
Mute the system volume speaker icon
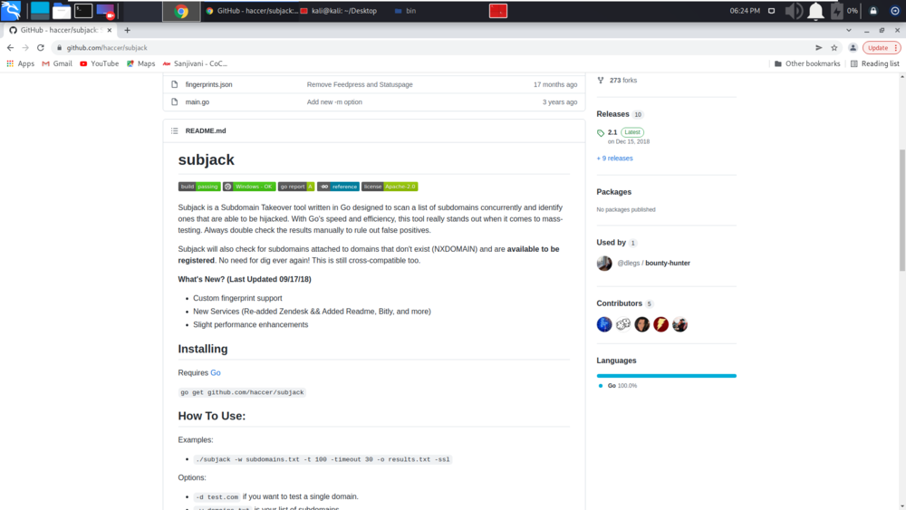794,10
